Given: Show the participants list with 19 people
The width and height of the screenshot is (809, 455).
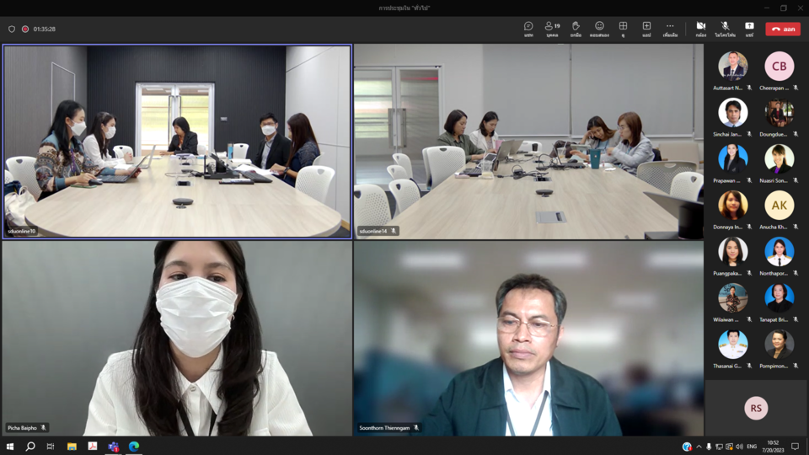Looking at the screenshot, I should 552,29.
